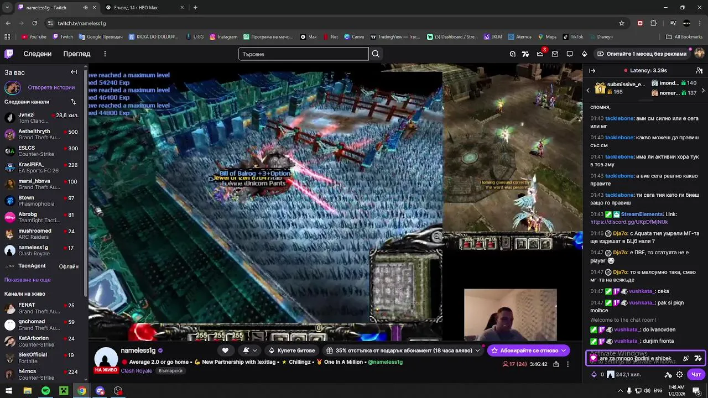Screen dimensions: 708x398
Task: Open KatArborion channel in sidebar
Action: coord(41,341)
